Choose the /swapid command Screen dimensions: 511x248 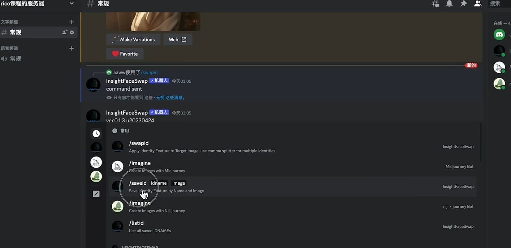(x=292, y=147)
